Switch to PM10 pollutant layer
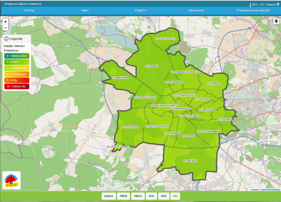Image resolution: width=281 pixels, height=202 pixels. pyautogui.click(x=123, y=196)
